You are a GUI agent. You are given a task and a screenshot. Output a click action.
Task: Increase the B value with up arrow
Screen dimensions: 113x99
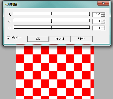tap(103, 27)
